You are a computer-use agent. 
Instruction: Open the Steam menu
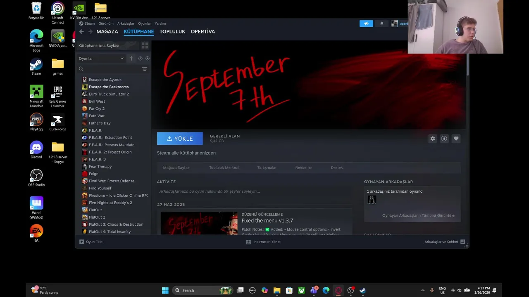pos(87,24)
